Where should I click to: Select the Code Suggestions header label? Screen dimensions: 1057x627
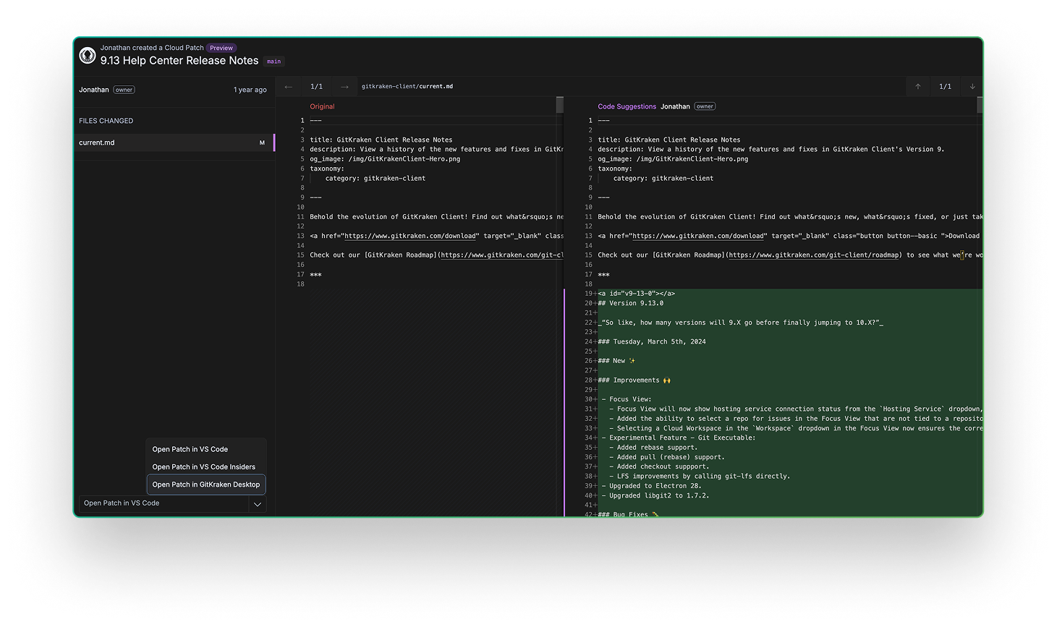click(x=627, y=106)
